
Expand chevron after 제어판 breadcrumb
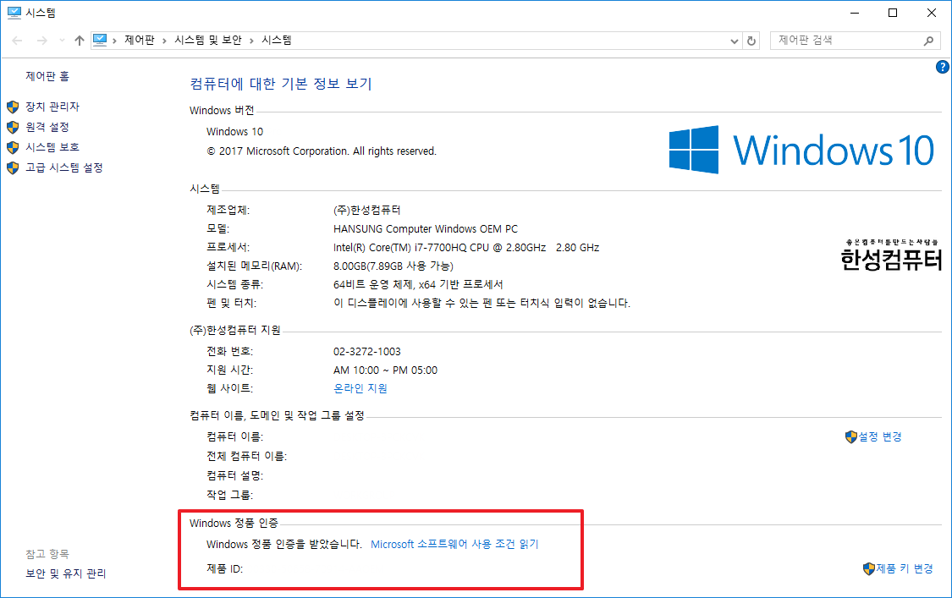(164, 41)
